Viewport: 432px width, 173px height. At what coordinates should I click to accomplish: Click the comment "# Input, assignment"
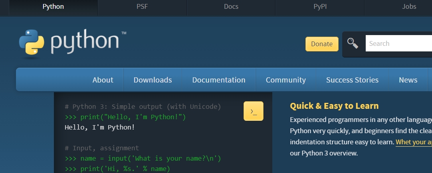tap(102, 148)
